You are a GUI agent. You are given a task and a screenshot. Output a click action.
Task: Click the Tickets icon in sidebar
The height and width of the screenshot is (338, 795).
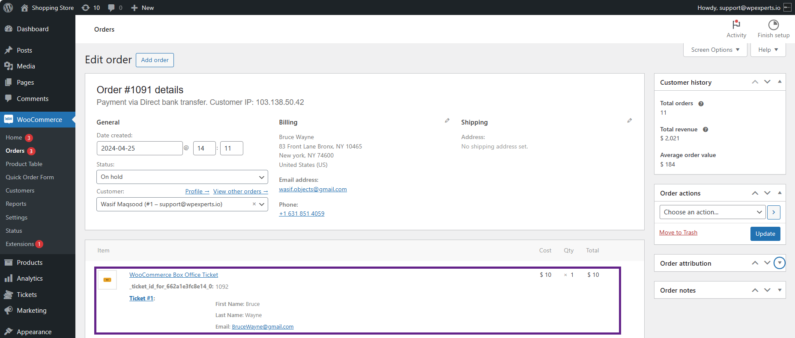coord(9,294)
